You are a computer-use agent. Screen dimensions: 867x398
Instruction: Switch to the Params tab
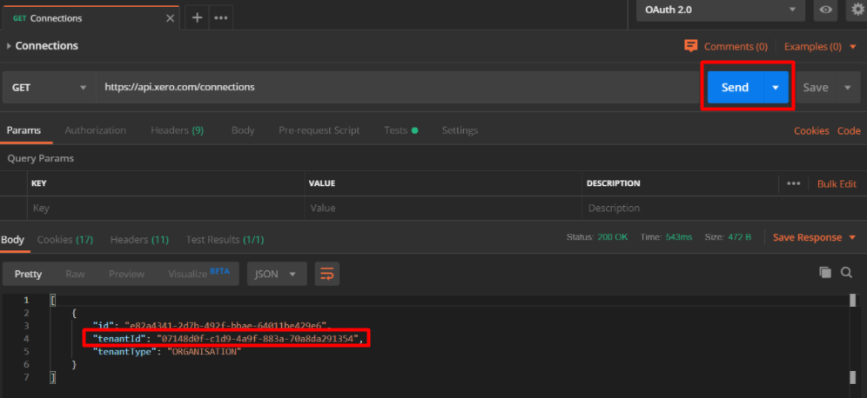pyautogui.click(x=24, y=130)
